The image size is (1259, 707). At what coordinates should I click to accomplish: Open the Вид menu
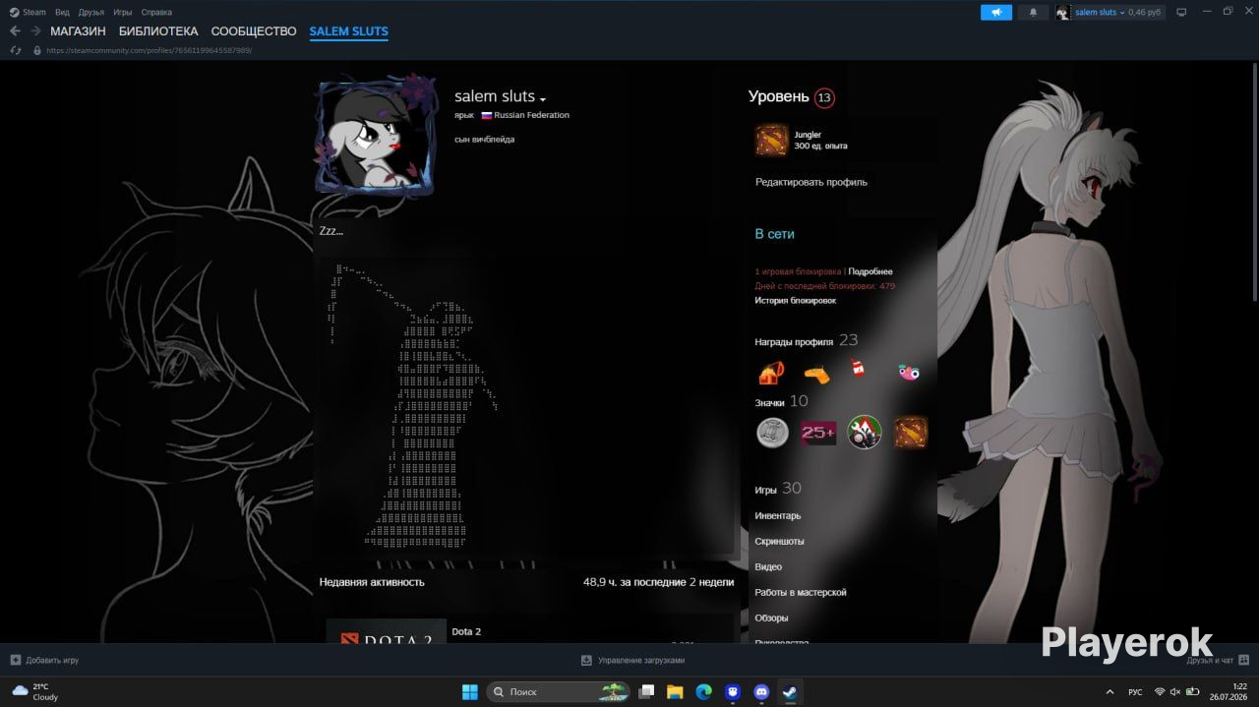(x=62, y=12)
